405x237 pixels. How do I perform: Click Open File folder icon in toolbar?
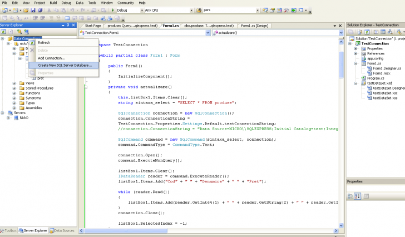point(25,10)
